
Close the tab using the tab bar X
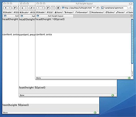pyautogui.click(x=131, y=16)
